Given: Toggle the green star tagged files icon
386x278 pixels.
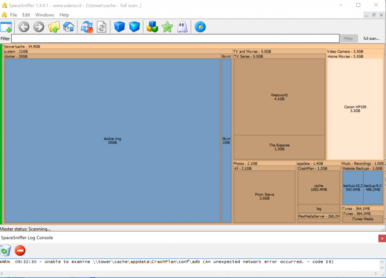Looking at the screenshot, I should point(168,27).
